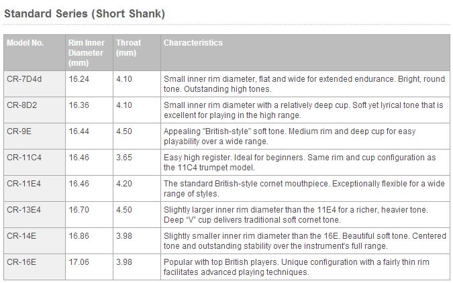Click the 16.24 rim diameter value
453x283 pixels.
click(x=79, y=79)
